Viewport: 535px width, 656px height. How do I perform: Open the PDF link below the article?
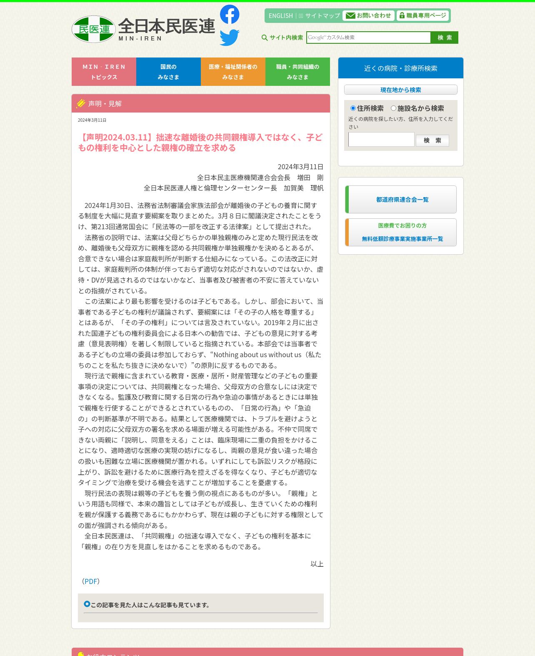pos(91,581)
